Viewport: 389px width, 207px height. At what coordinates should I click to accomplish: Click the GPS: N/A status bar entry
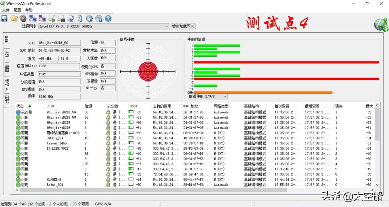(103, 204)
